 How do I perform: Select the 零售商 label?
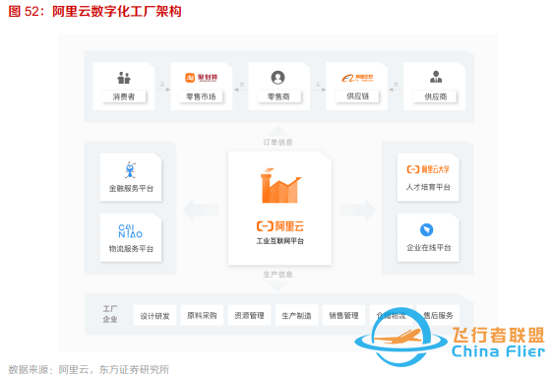[x=278, y=96]
